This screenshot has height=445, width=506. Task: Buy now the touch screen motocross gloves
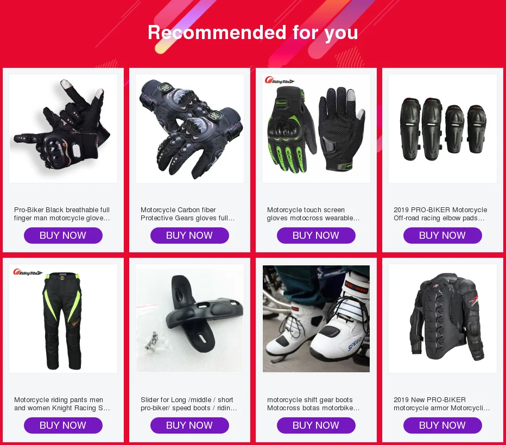click(316, 236)
